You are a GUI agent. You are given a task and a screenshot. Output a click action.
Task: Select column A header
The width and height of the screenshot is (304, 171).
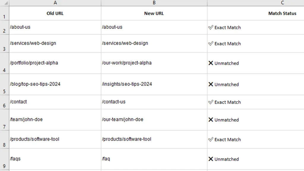55,3
